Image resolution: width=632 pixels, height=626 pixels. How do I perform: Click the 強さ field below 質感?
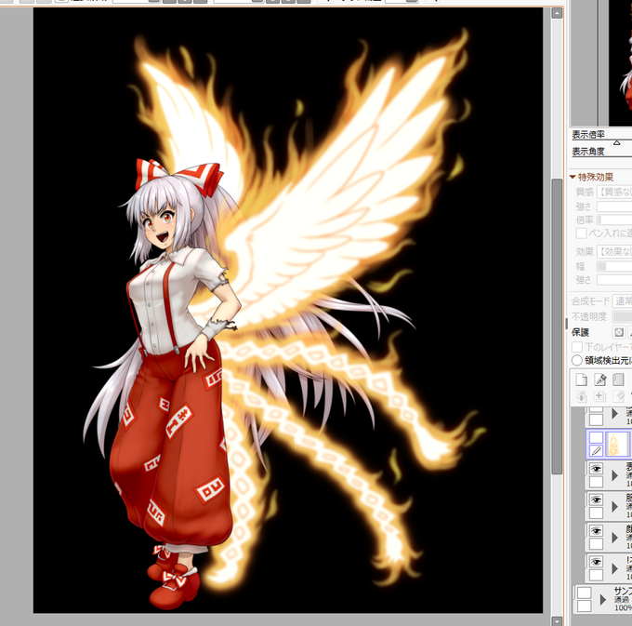click(614, 206)
